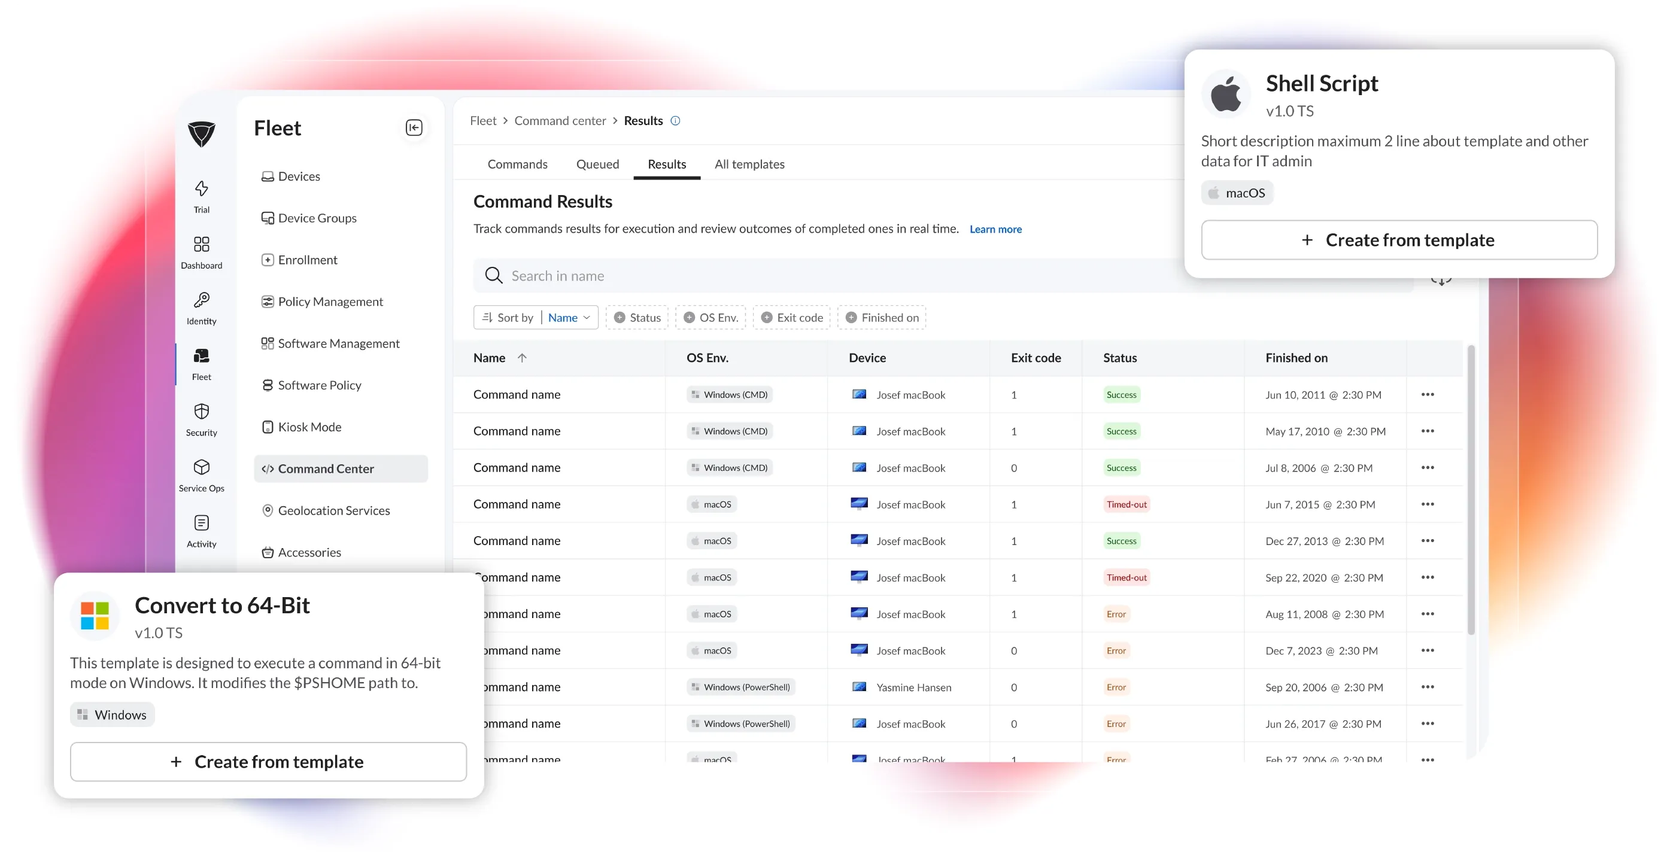Add the Exit code filter
This screenshot has width=1664, height=852.
[x=791, y=318]
